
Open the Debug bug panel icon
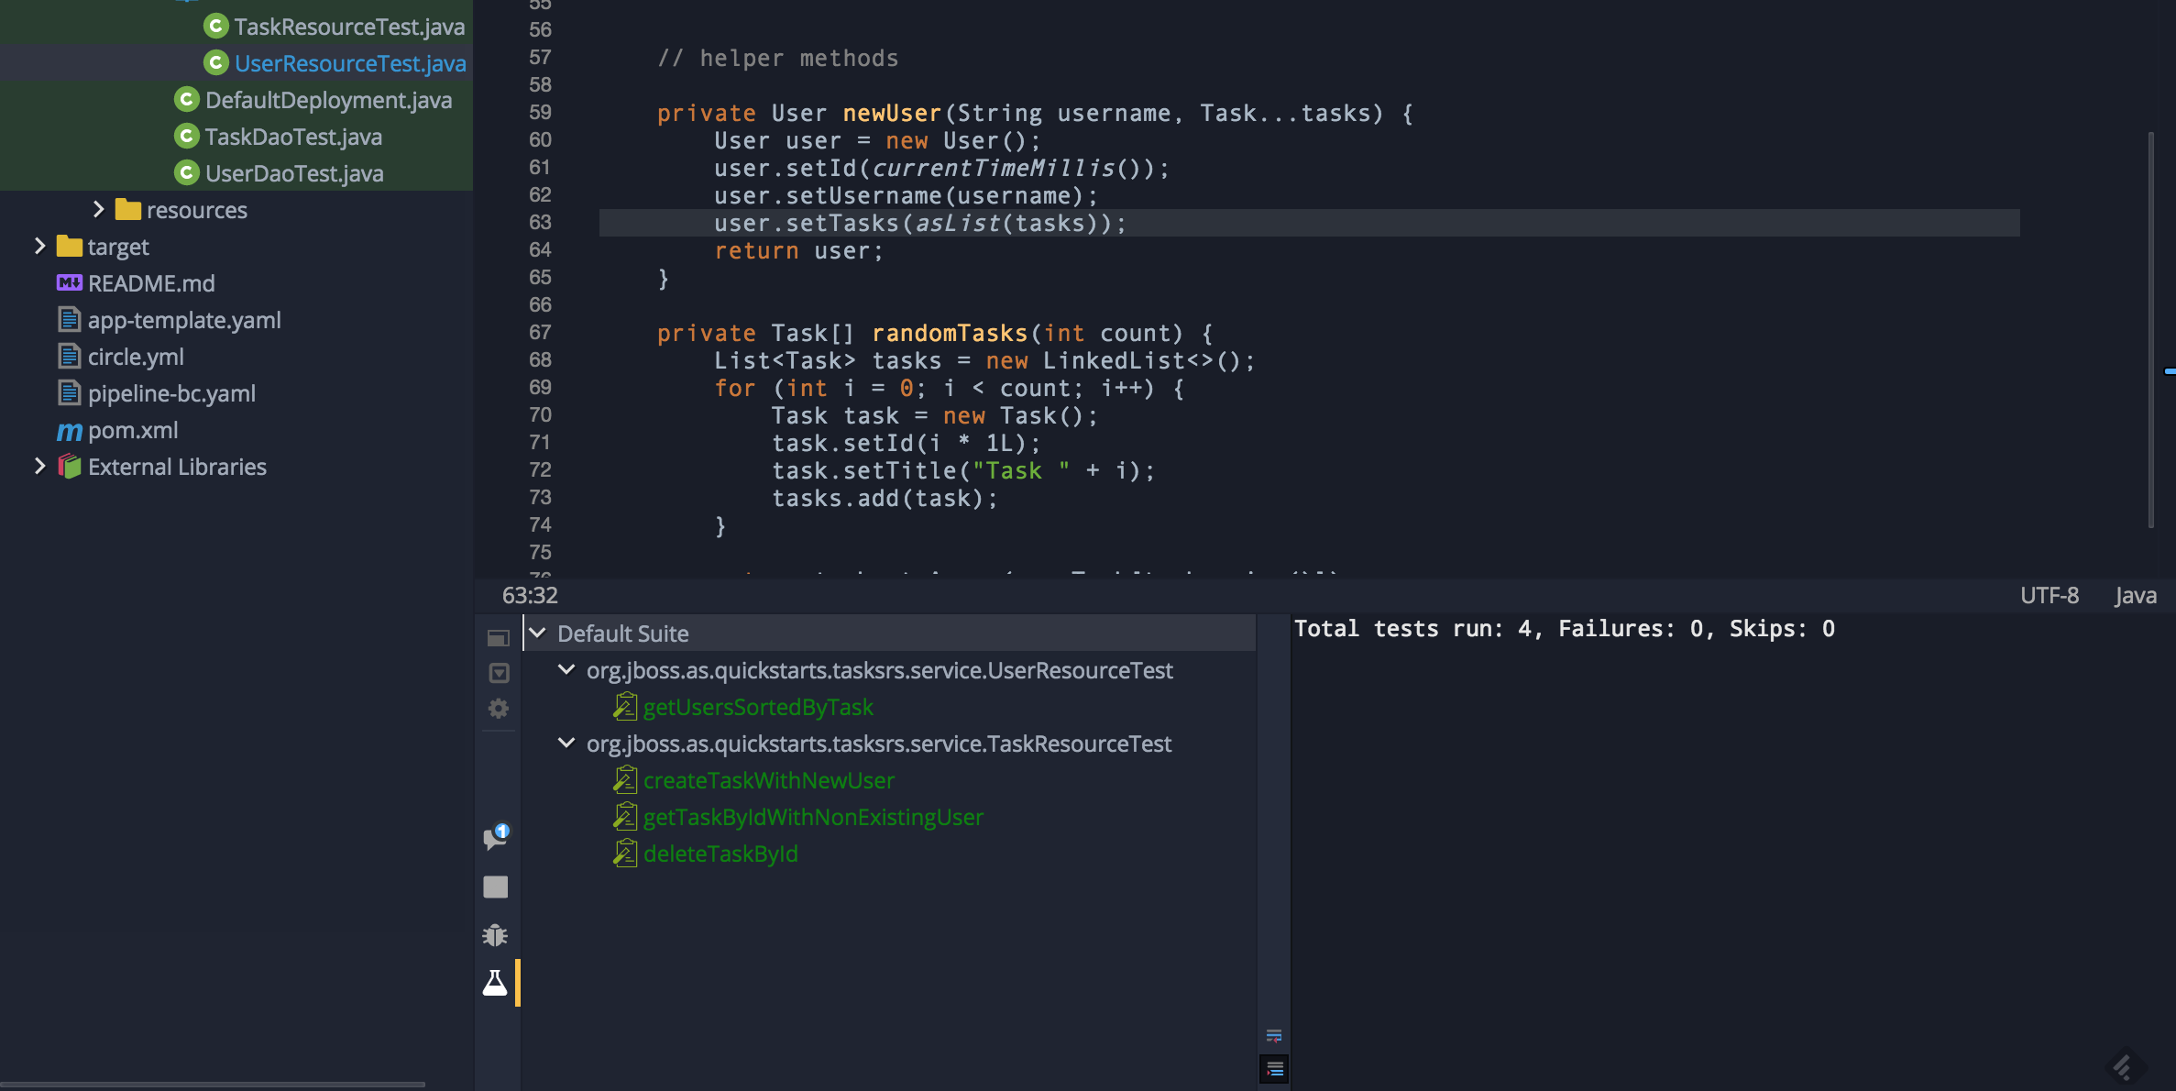[495, 934]
